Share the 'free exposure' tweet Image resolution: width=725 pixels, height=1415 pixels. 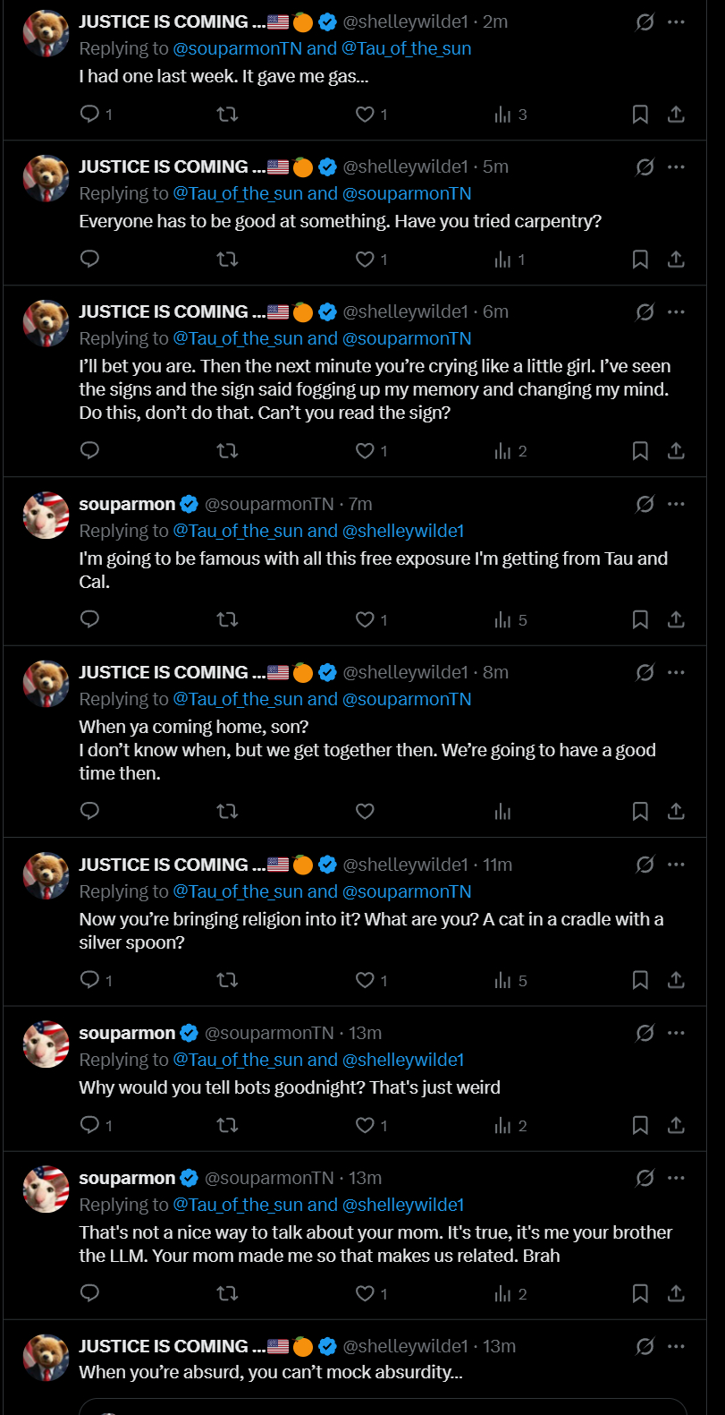(676, 619)
